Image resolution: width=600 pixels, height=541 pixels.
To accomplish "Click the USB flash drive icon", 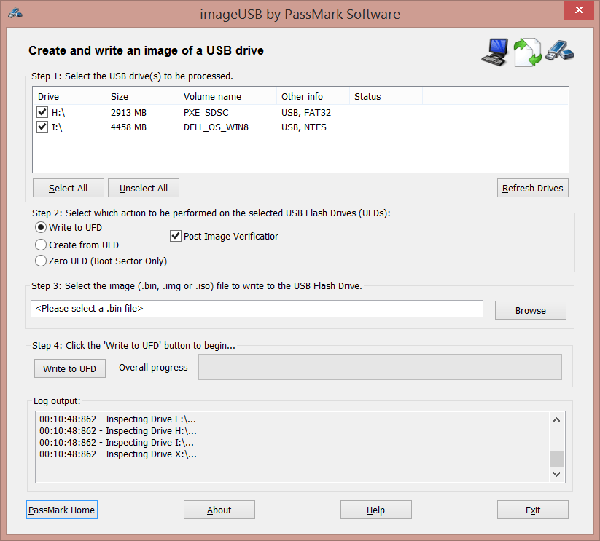I will point(560,50).
